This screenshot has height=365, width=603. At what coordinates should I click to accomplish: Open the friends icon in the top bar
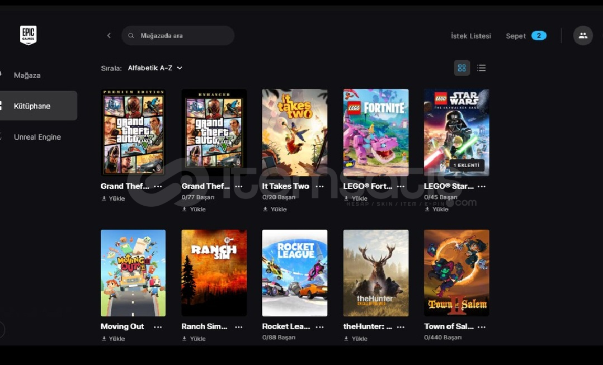[x=583, y=36]
